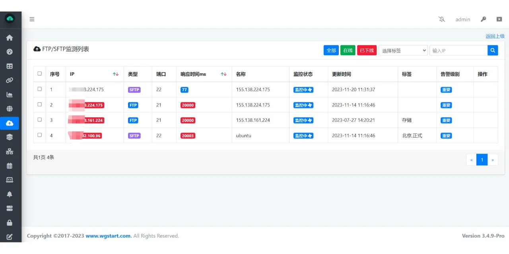Click the 监控中 status badge in row 1
Viewport: 509px width, 254px height.
click(303, 90)
